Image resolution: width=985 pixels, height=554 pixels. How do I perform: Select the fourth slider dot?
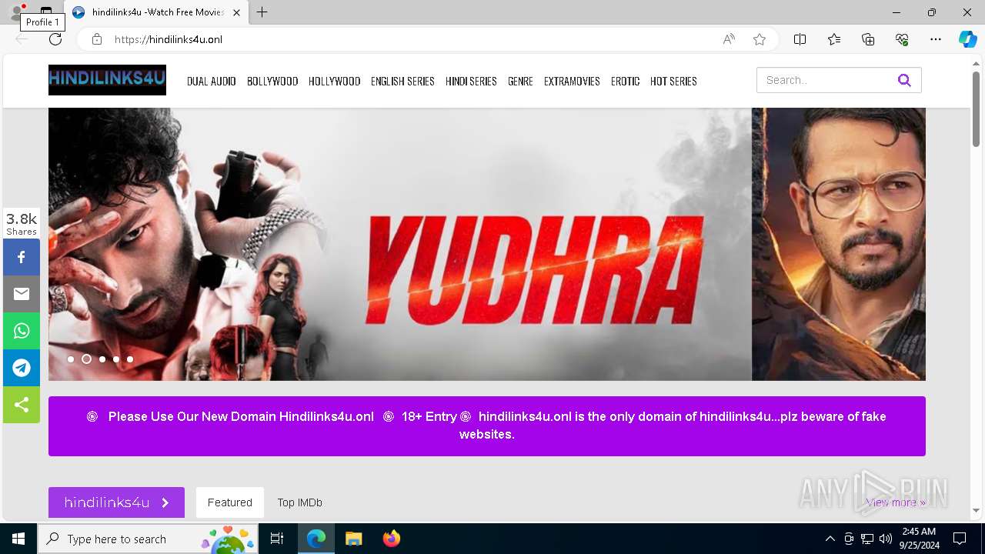116,359
